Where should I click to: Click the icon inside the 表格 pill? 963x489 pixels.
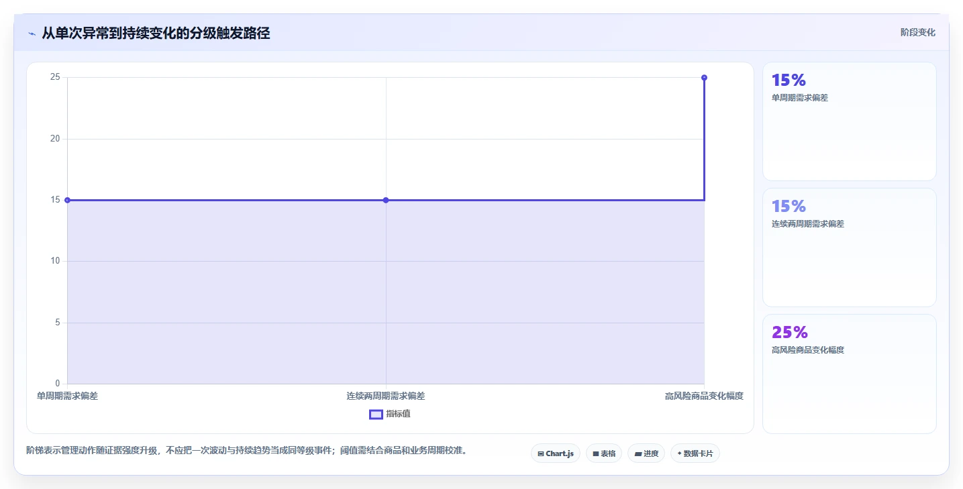click(595, 454)
